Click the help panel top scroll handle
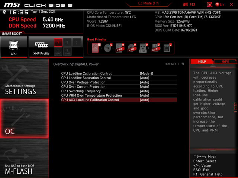Screen dimensions: 238x178 pyautogui.click(x=213, y=66)
